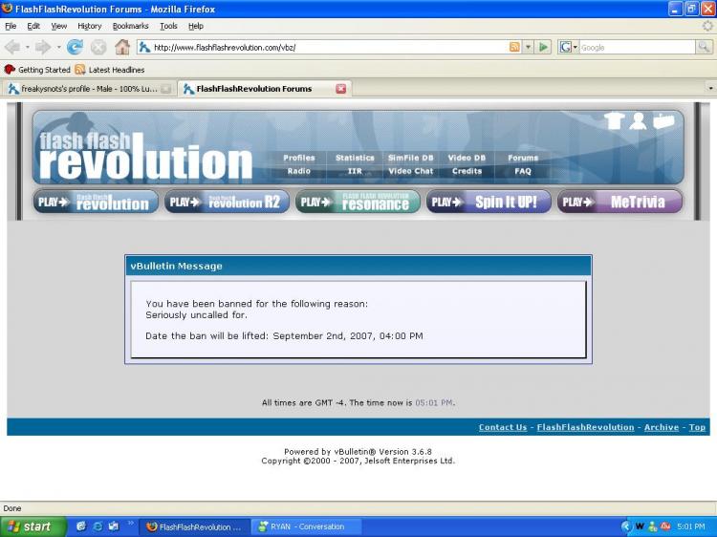Image resolution: width=717 pixels, height=537 pixels.
Task: Open the FAQ navigation link
Action: [x=523, y=171]
